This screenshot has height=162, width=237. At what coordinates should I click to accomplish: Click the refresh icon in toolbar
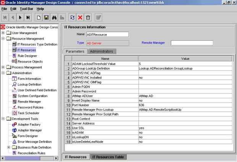(73, 18)
